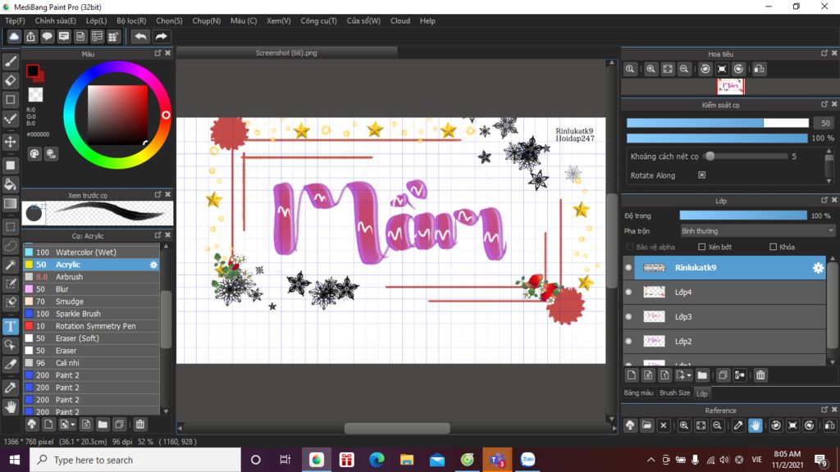Image resolution: width=840 pixels, height=472 pixels.
Task: Click the add folder icon in layer panel
Action: click(x=702, y=375)
